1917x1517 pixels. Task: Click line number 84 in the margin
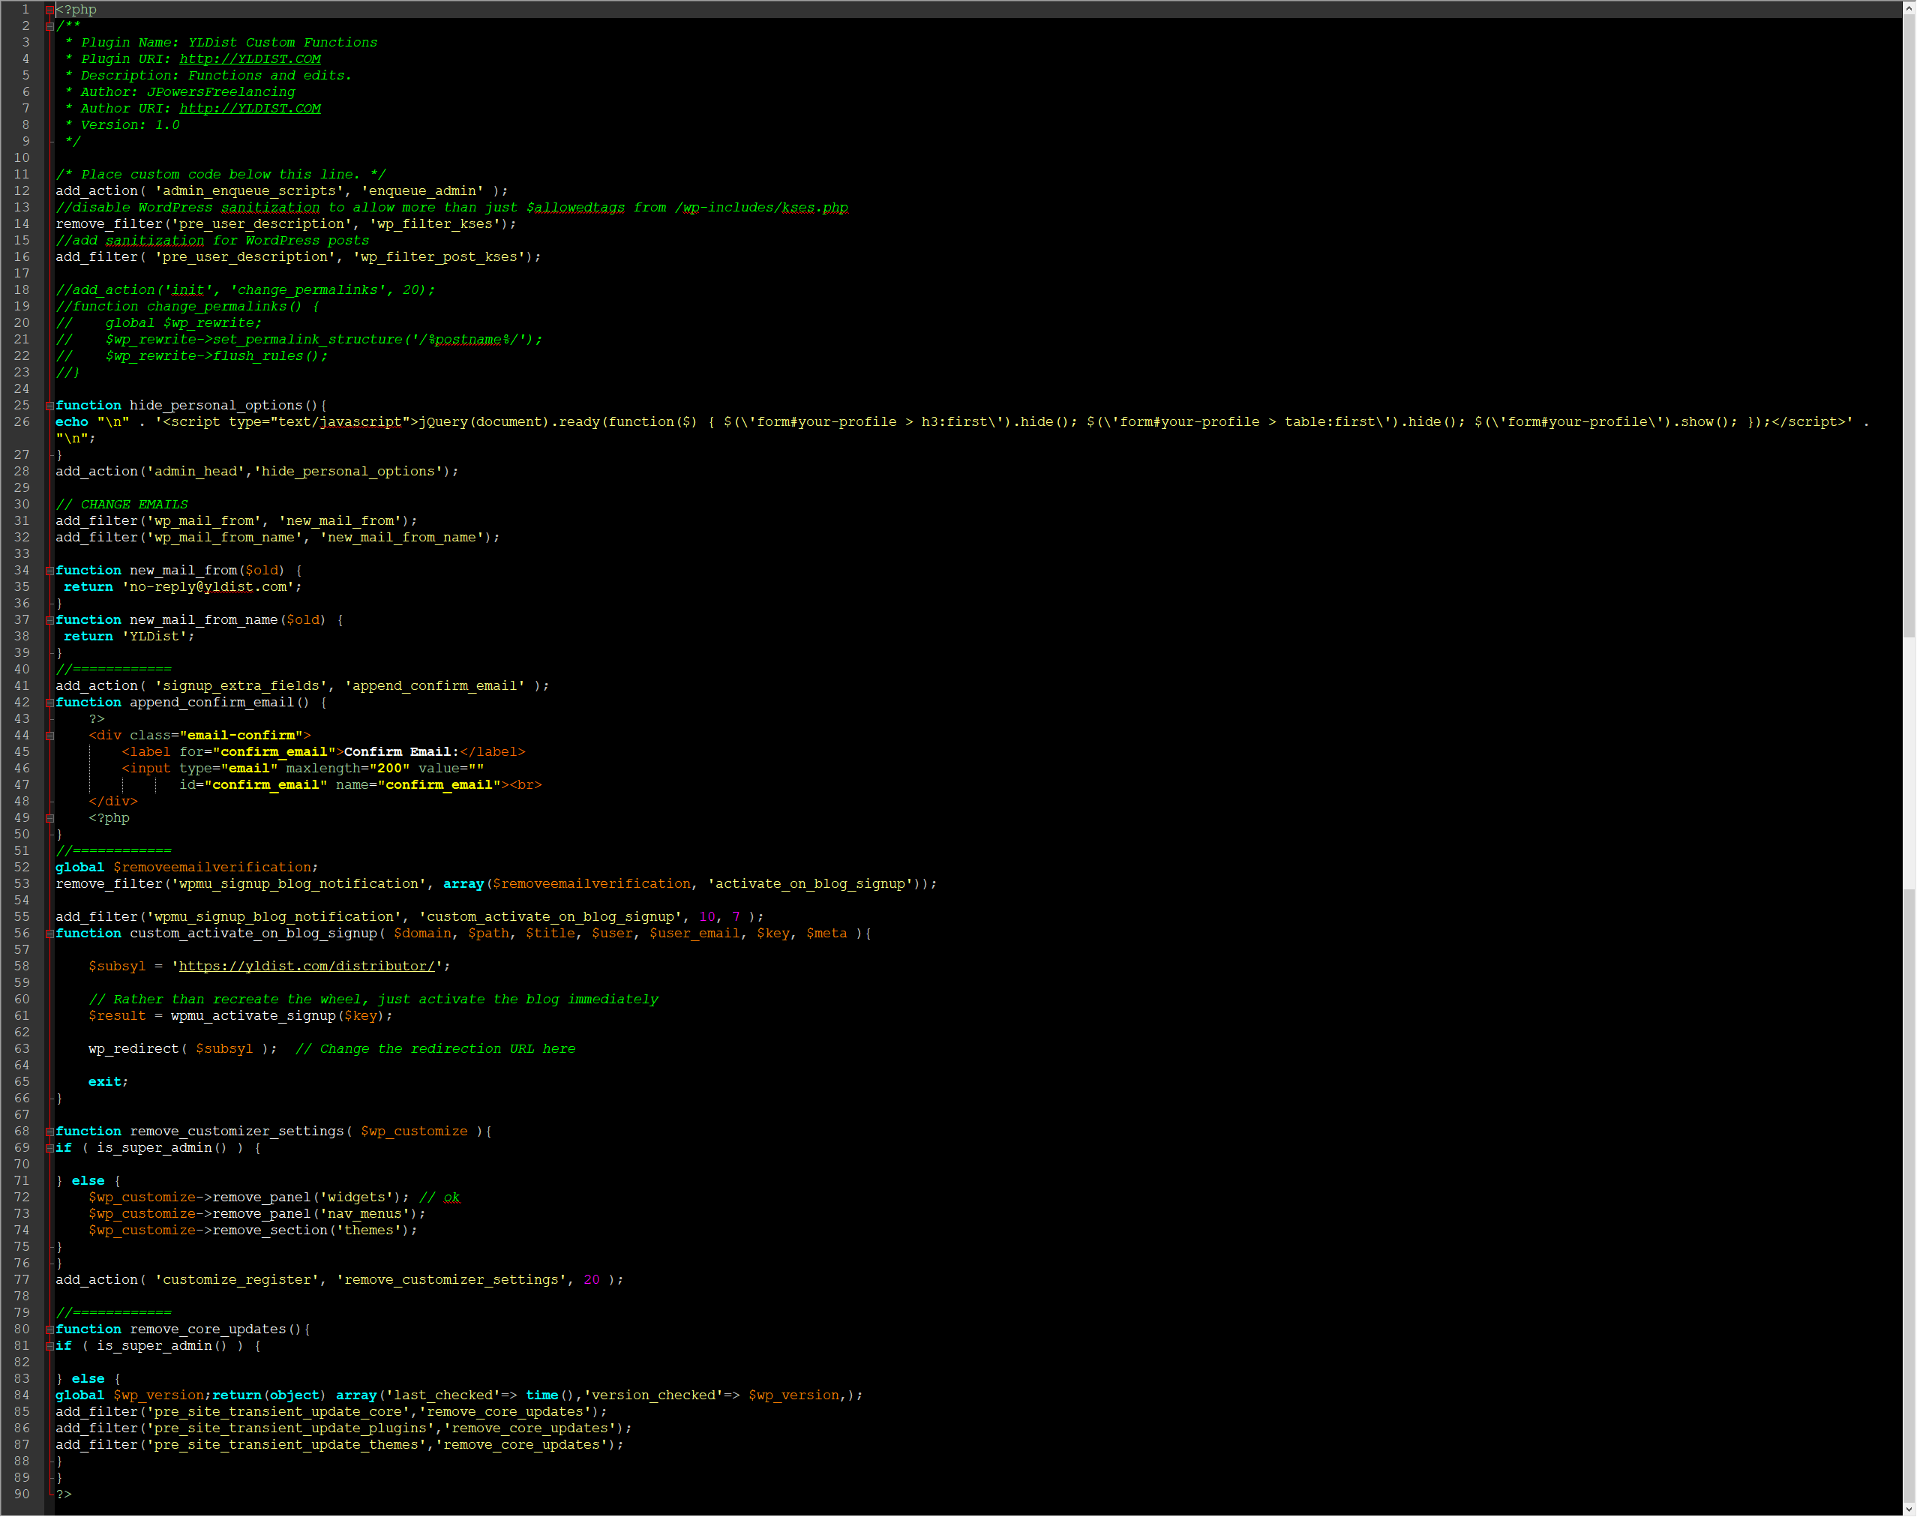[22, 1396]
